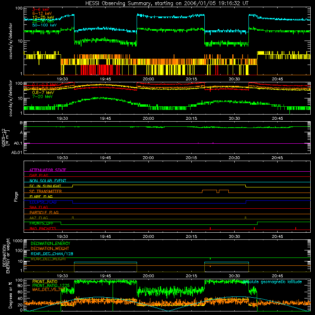Select the 50-100 keV legend entry
The image size is (315, 315).
point(44,25)
